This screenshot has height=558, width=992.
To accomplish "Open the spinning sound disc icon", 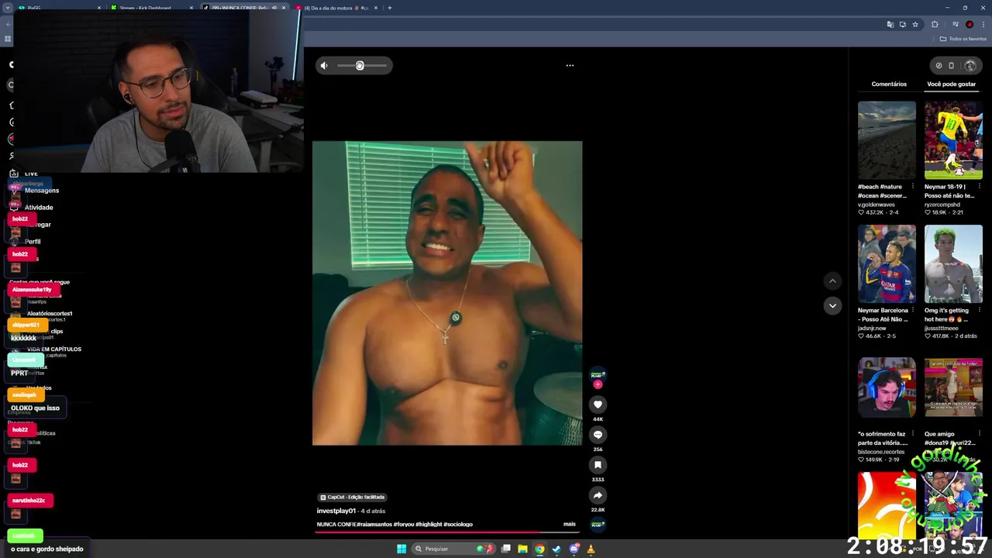I will (x=598, y=525).
